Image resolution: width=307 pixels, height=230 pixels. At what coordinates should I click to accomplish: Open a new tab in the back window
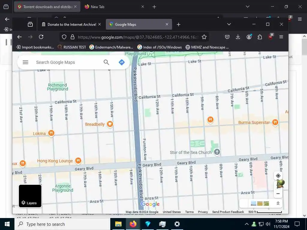pos(154,7)
